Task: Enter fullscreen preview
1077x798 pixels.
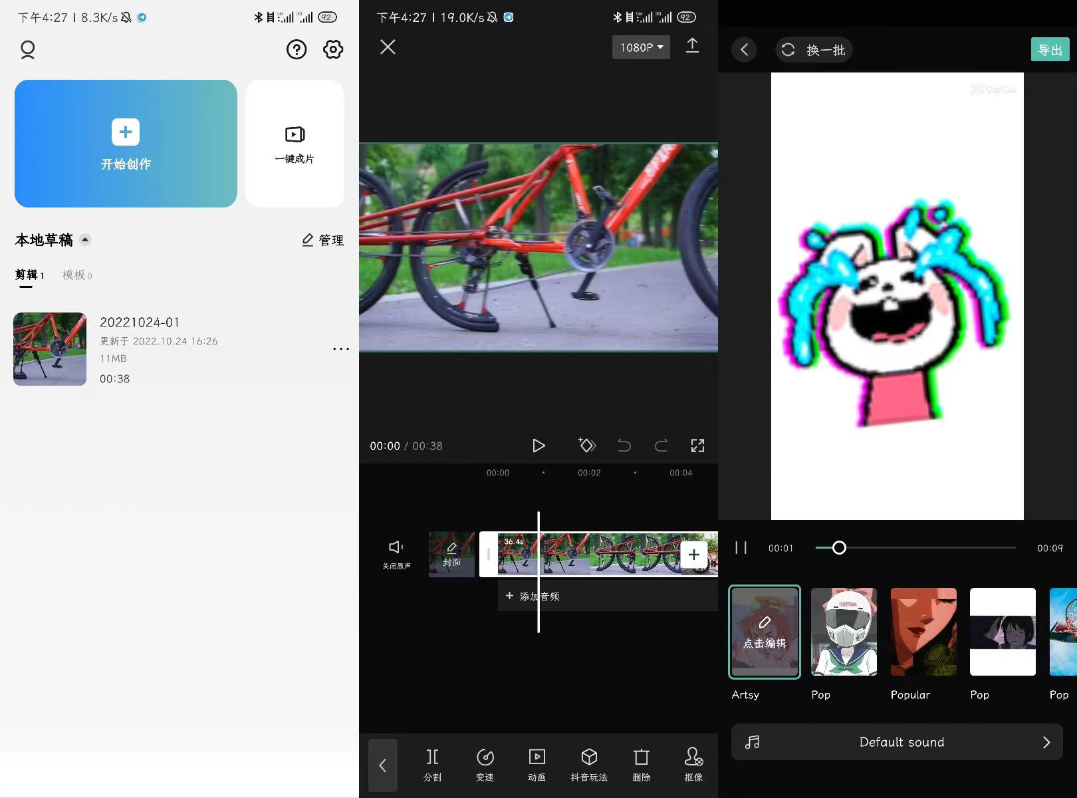Action: [x=697, y=446]
